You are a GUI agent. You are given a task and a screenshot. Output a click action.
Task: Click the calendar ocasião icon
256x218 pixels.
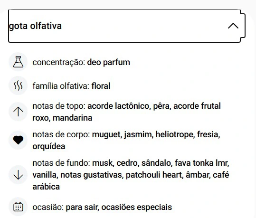18,207
